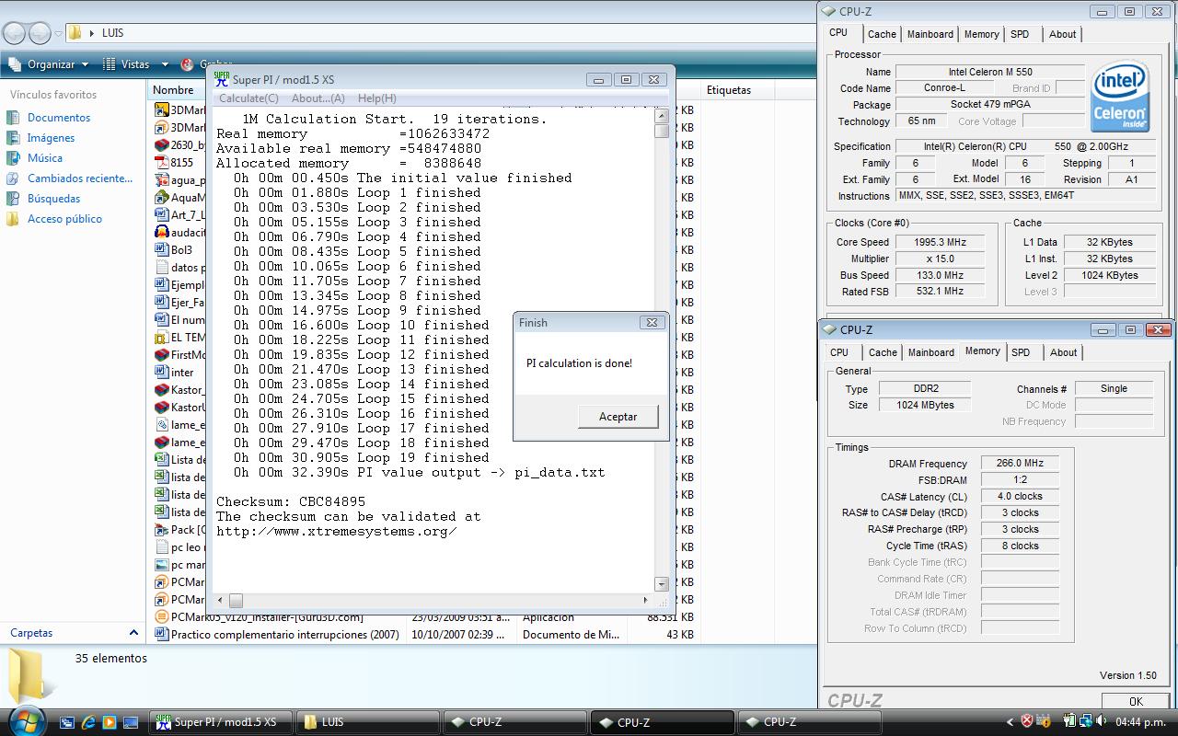Click the Búsquedas icon in favorites

13,199
